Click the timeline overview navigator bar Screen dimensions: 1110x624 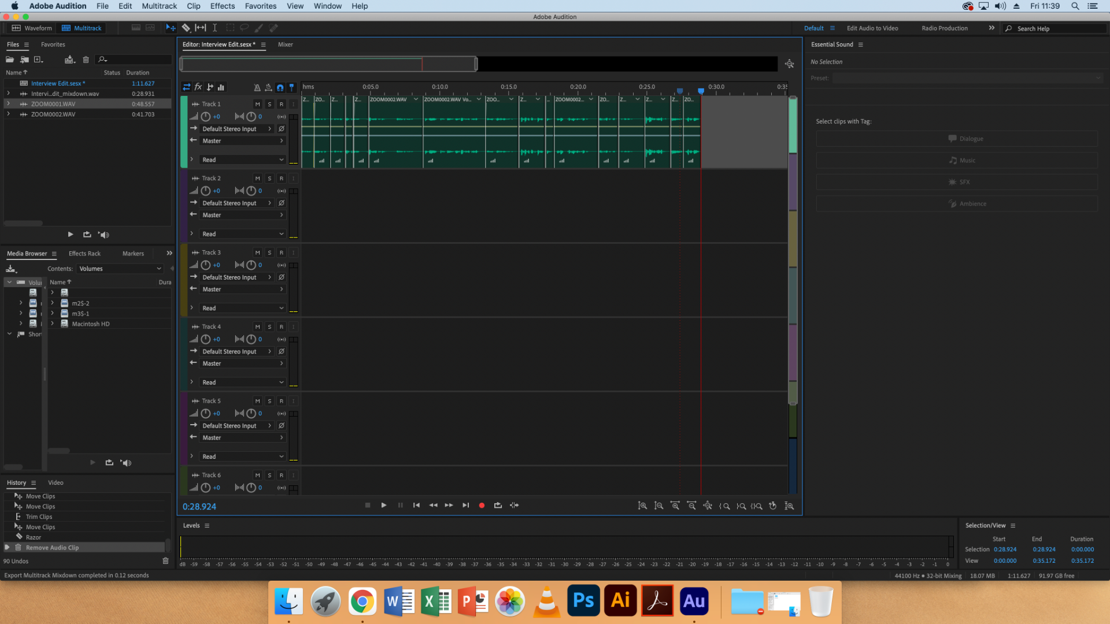(329, 64)
